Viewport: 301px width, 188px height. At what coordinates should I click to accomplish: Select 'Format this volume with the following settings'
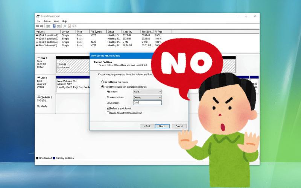[102, 87]
